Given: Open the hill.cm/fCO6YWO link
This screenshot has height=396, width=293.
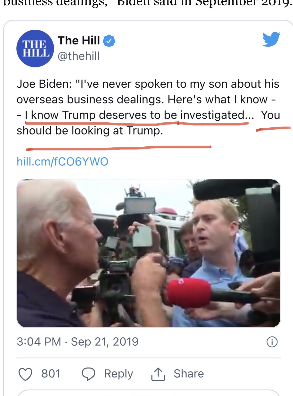Looking at the screenshot, I should (63, 161).
